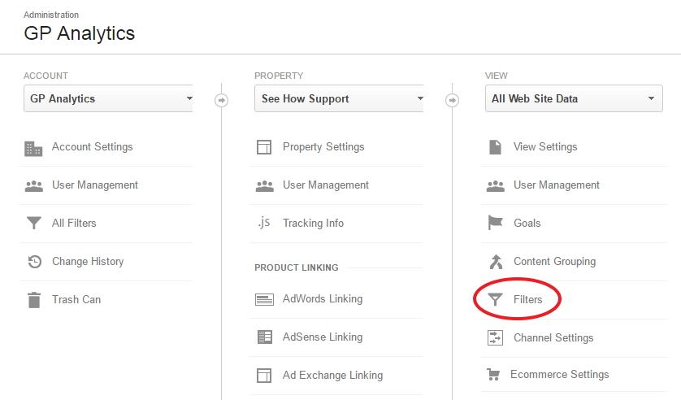The image size is (681, 400).
Task: Click the Channel Settings icon
Action: 495,337
